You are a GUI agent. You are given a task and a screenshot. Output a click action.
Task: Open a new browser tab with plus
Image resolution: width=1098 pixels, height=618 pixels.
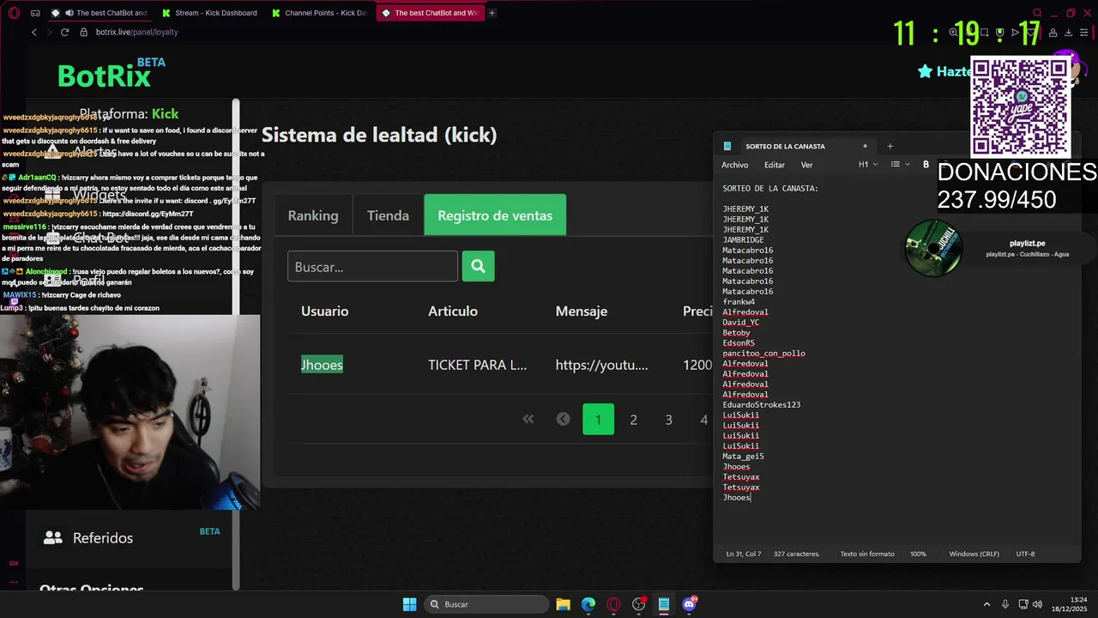[492, 13]
